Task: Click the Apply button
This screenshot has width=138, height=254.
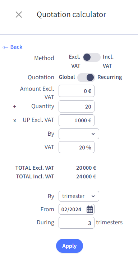Action: tap(69, 246)
